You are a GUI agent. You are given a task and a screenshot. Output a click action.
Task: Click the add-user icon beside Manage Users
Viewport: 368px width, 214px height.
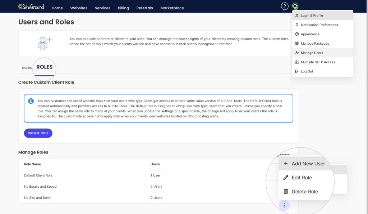point(297,53)
